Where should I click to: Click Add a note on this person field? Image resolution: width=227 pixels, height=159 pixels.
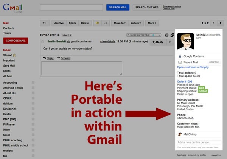point(199,142)
